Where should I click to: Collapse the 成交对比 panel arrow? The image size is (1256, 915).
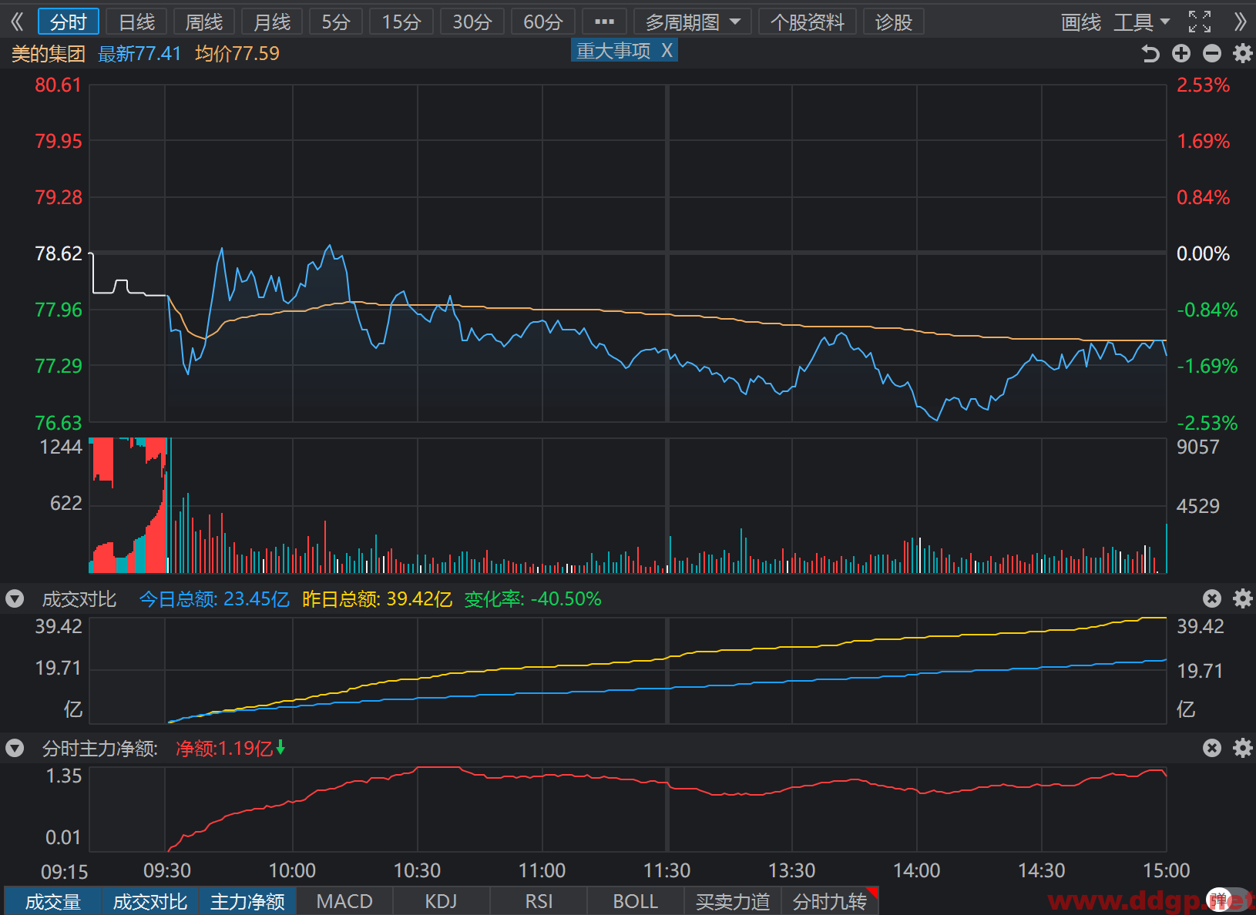(x=15, y=598)
